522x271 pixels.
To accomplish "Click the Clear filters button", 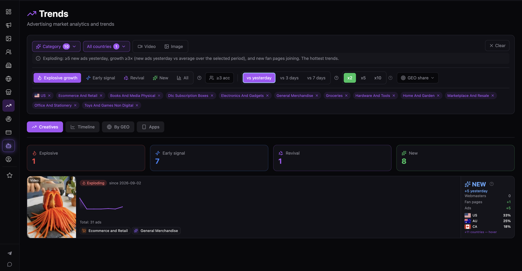I will pos(497,45).
